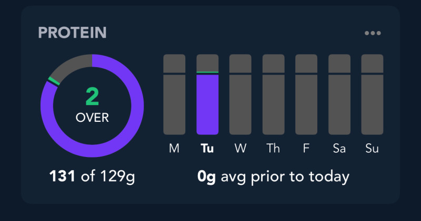Click the OVER label inside the ring
The image size is (421, 221).
[93, 118]
